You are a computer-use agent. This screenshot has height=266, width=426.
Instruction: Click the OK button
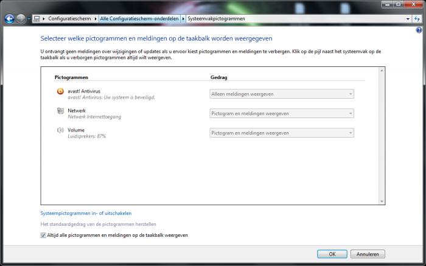[x=332, y=254]
